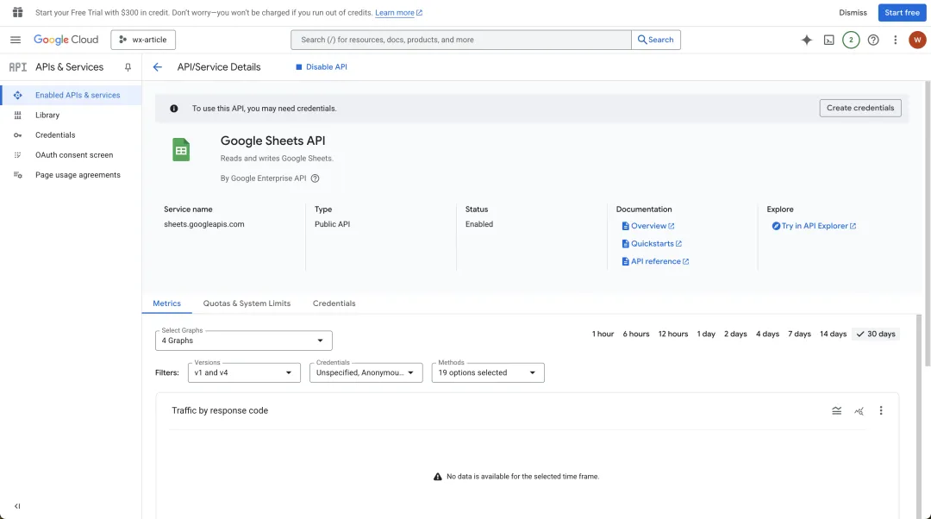Click the red W account avatar

pos(916,40)
